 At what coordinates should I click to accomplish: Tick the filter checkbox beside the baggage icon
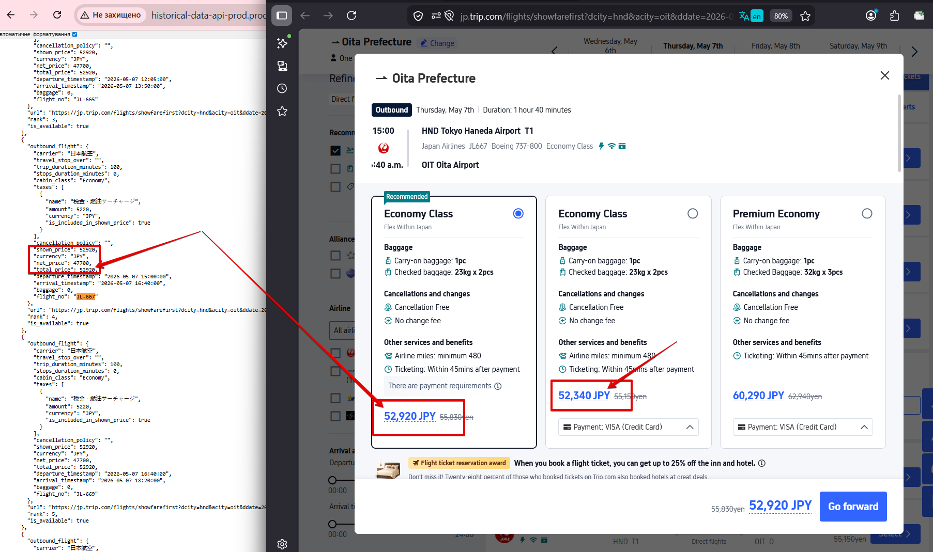[x=335, y=168]
